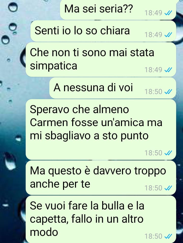Tap the read receipt on 'A nessuna di voi'
This screenshot has width=183, height=243.
pos(168,92)
